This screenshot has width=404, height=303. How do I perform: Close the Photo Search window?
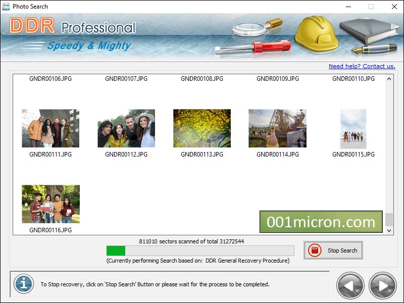point(394,7)
